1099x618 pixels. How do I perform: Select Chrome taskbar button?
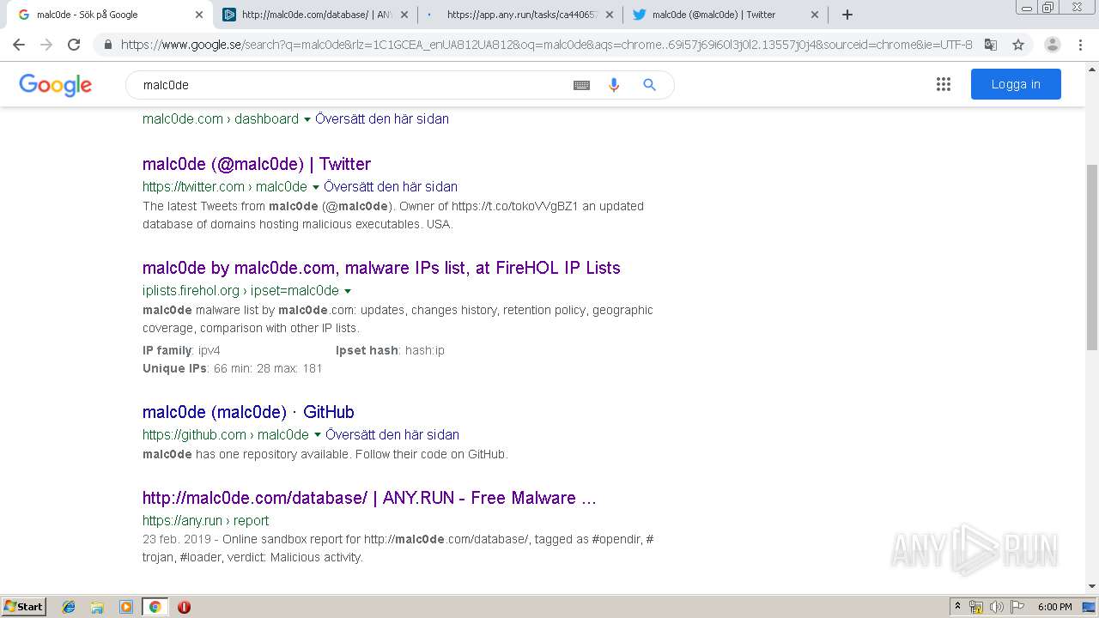[155, 607]
